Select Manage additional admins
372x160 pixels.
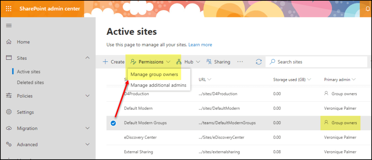click(158, 85)
